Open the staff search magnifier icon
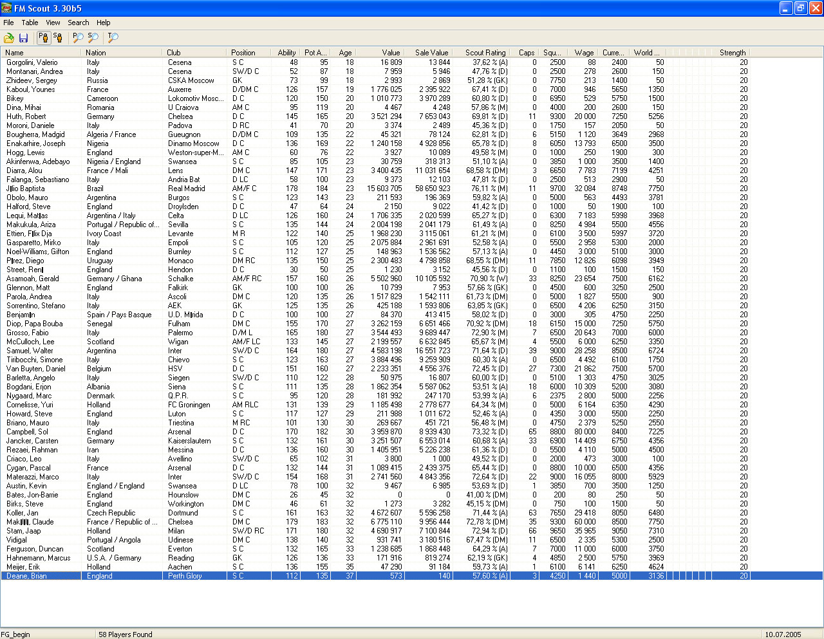Image resolution: width=824 pixels, height=639 pixels. [93, 38]
